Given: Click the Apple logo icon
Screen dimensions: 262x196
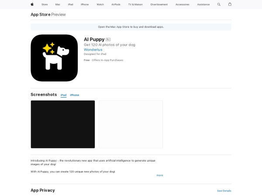Looking at the screenshot, I should point(32,4).
